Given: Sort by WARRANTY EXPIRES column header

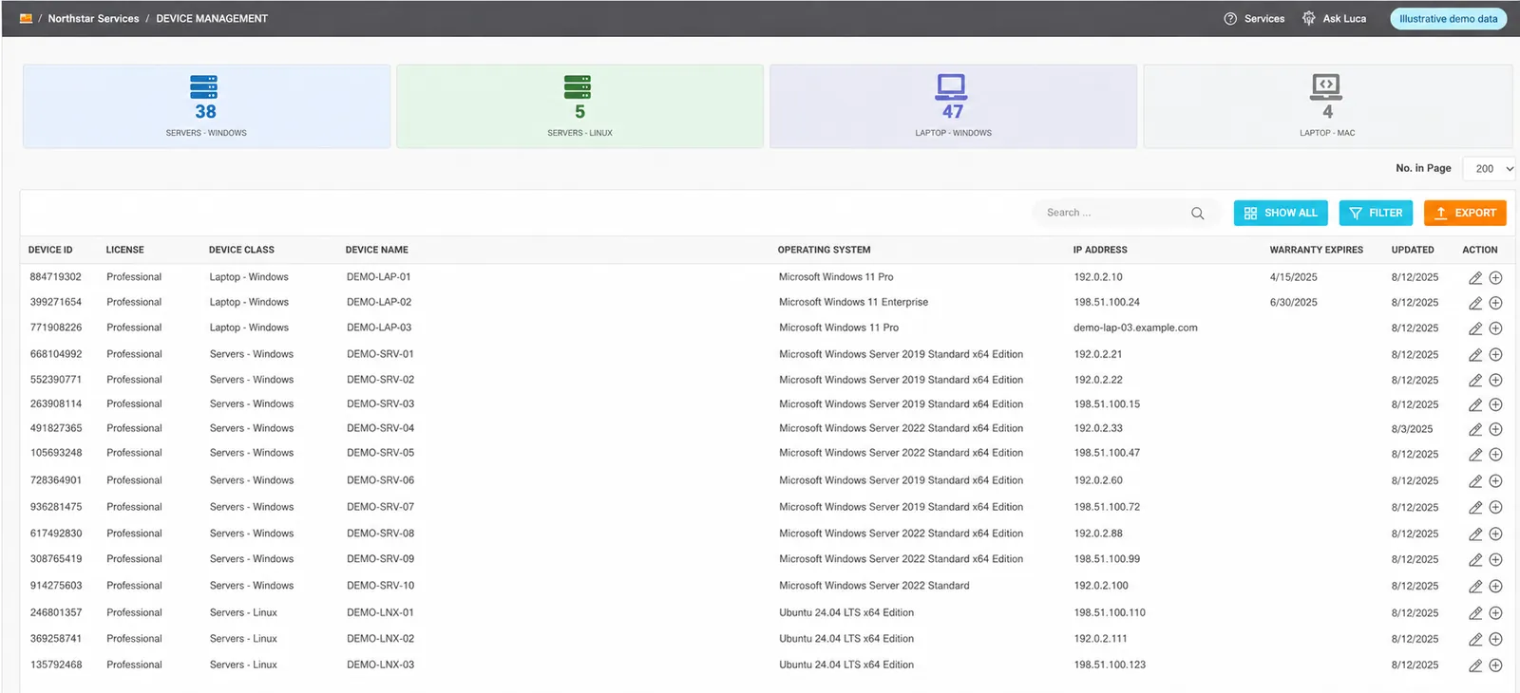Looking at the screenshot, I should 1316,250.
